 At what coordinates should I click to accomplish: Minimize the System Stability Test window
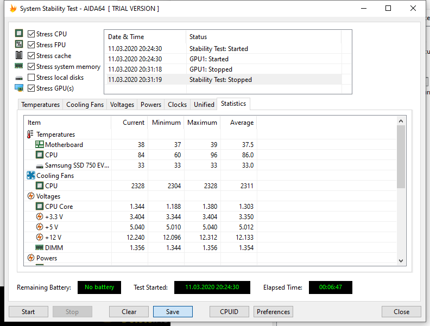tap(364, 8)
